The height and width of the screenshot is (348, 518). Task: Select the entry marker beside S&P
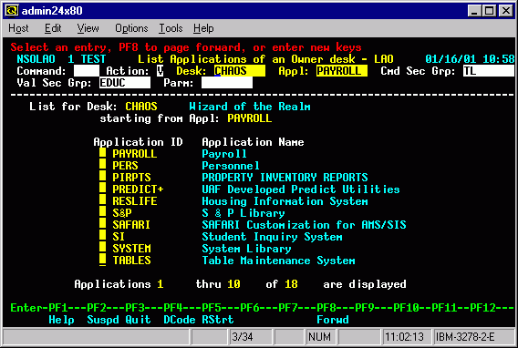click(x=103, y=212)
